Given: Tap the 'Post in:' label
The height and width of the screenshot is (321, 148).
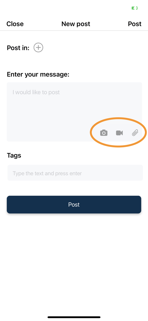Looking at the screenshot, I should [18, 48].
